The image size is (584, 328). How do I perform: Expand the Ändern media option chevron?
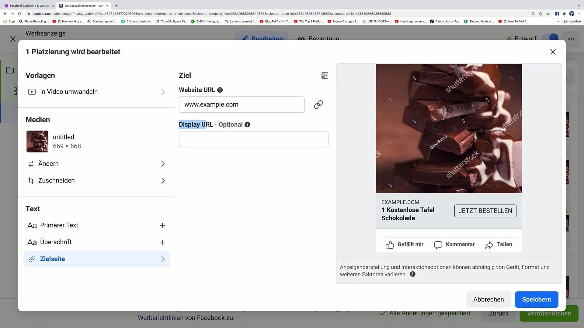(x=163, y=164)
